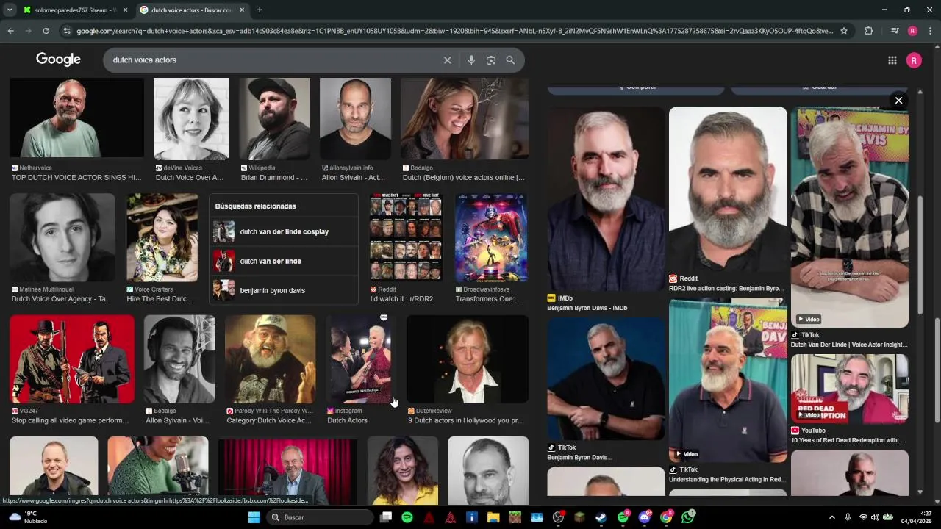Choose related search dutch van der linde cosplay

click(284, 231)
